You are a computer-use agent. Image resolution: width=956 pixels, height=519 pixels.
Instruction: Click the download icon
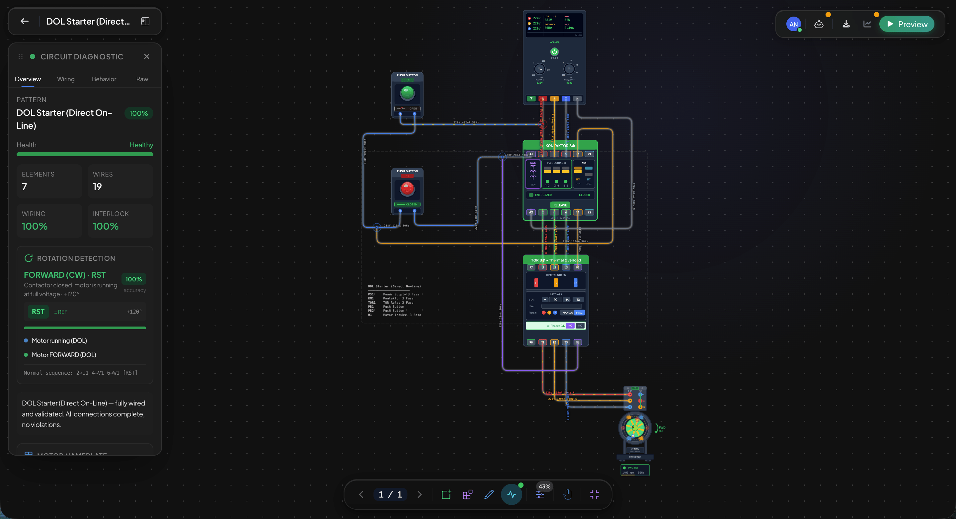pos(846,24)
